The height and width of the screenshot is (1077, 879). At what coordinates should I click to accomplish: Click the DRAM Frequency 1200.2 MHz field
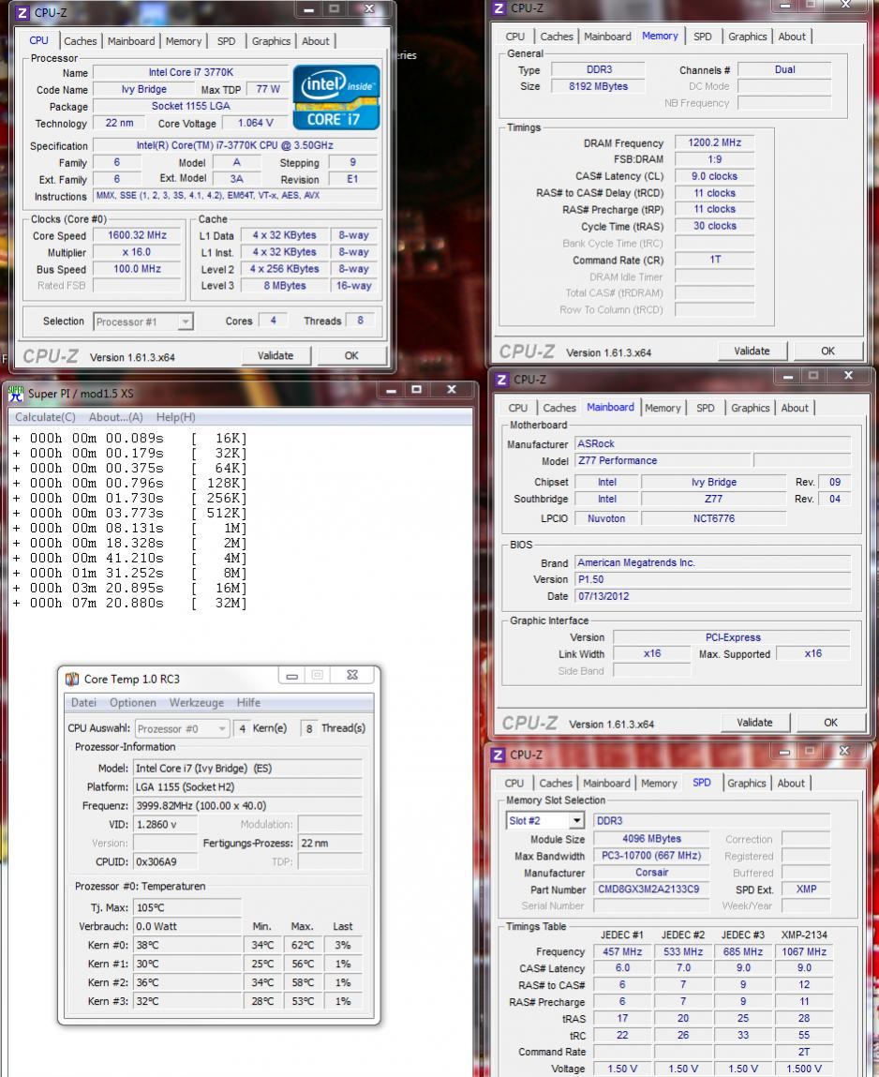click(x=714, y=142)
